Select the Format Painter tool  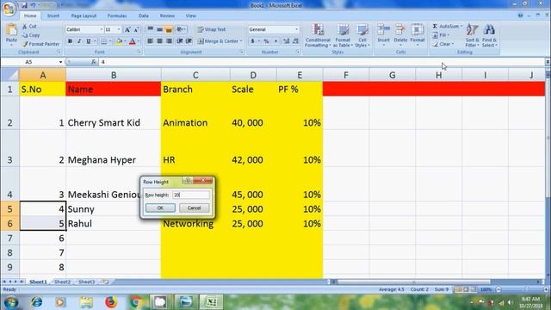[40, 44]
